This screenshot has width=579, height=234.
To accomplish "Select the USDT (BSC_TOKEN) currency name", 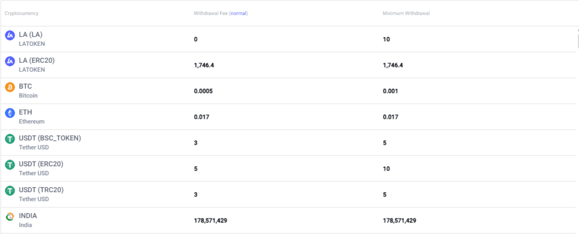I will click(50, 138).
